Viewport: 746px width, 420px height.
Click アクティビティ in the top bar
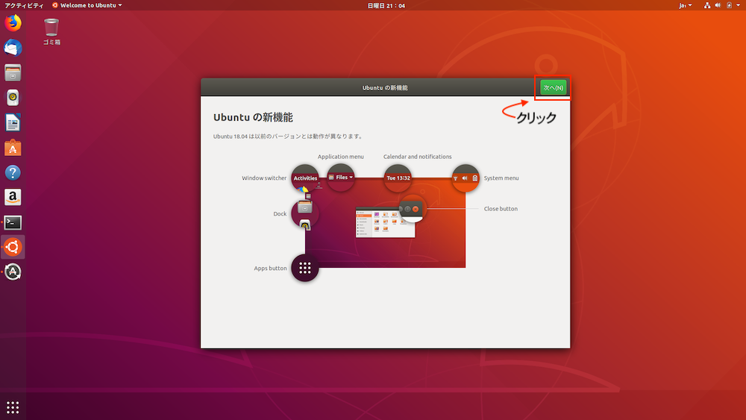click(x=24, y=5)
